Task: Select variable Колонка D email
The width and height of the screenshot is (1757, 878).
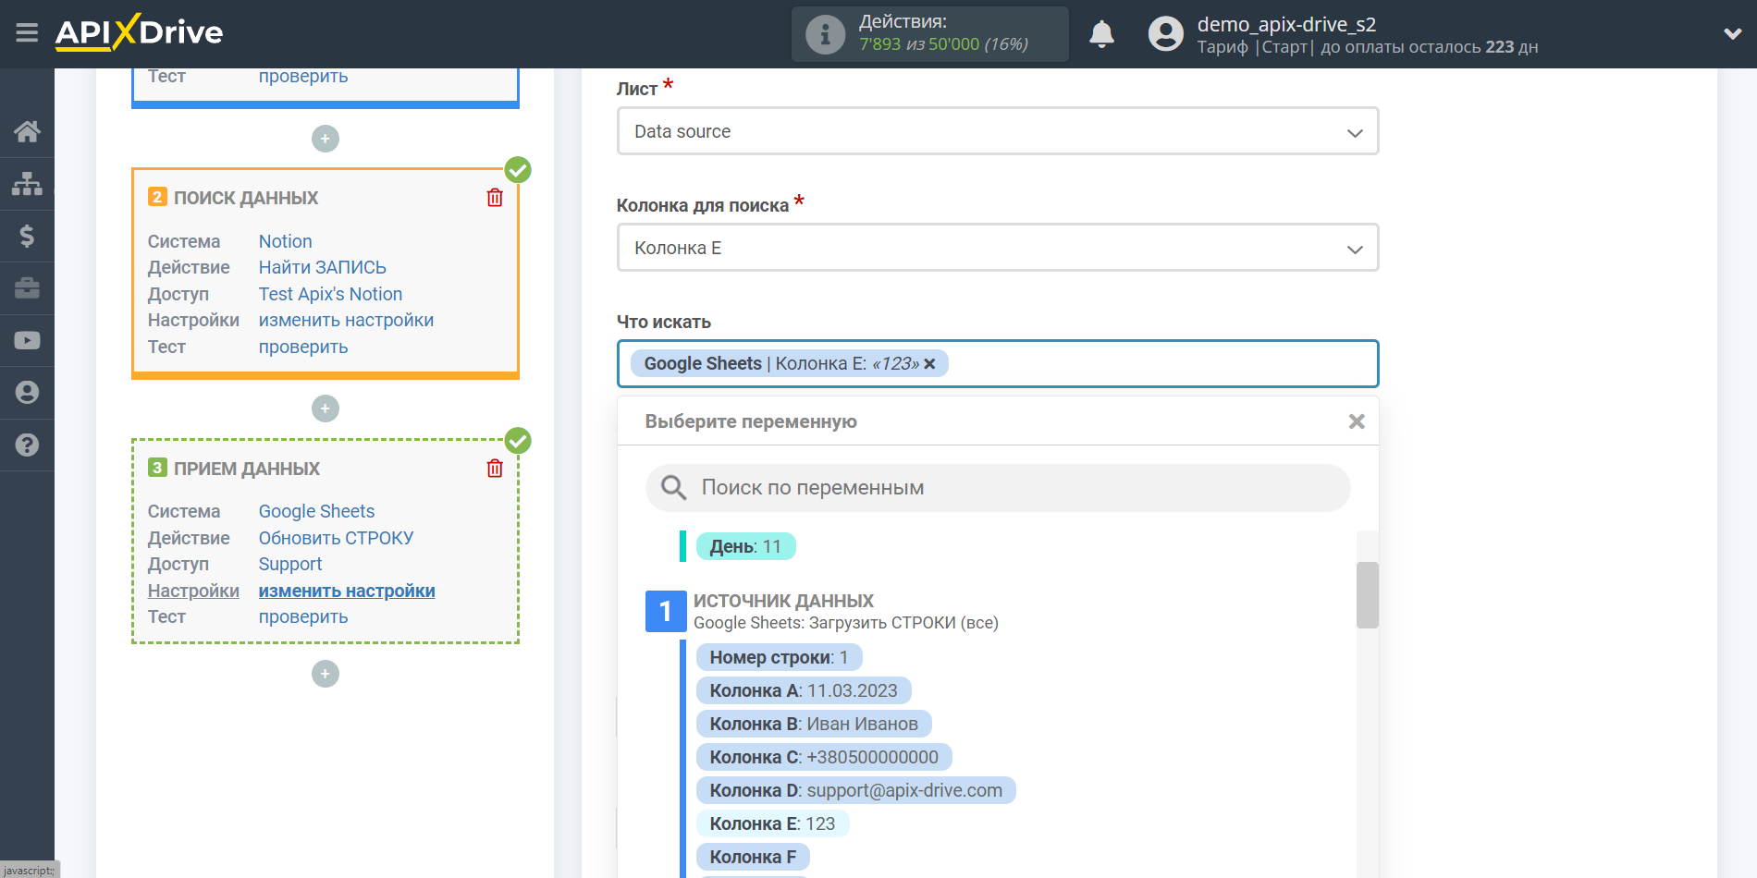Action: pyautogui.click(x=856, y=790)
